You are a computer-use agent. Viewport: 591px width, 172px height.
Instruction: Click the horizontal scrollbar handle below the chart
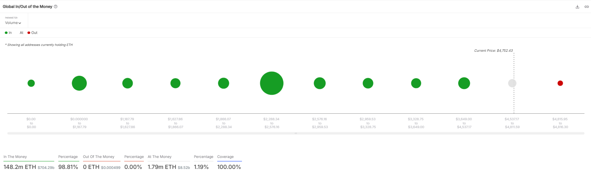pyautogui.click(x=296, y=133)
